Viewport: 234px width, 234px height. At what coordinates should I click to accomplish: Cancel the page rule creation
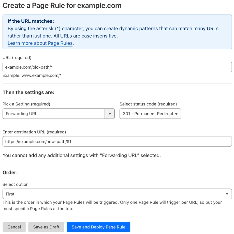[14, 227]
